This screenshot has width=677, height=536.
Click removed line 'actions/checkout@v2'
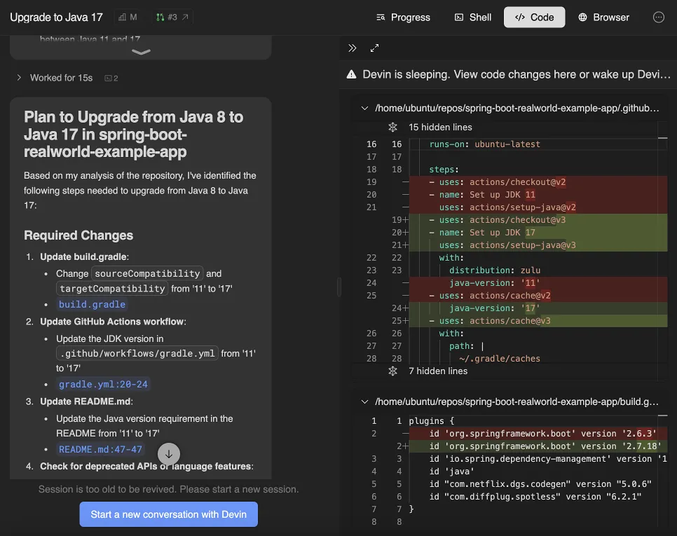point(538,182)
